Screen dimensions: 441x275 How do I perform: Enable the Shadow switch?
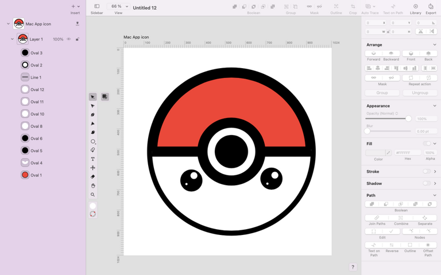click(427, 183)
